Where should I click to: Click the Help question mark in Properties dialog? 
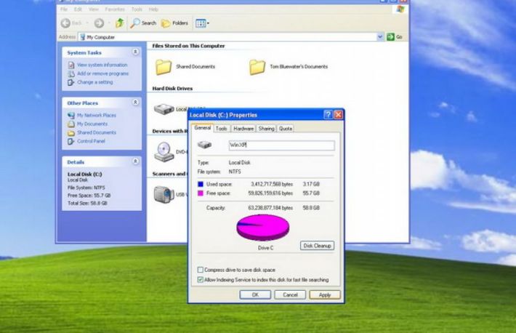(328, 115)
